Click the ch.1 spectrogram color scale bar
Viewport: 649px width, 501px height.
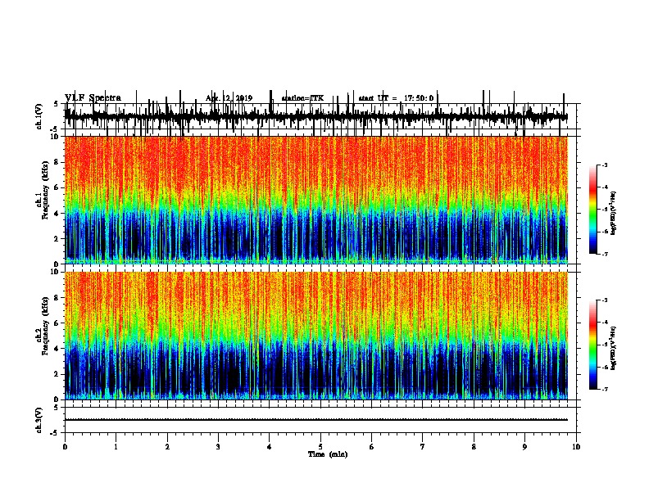[x=592, y=210]
